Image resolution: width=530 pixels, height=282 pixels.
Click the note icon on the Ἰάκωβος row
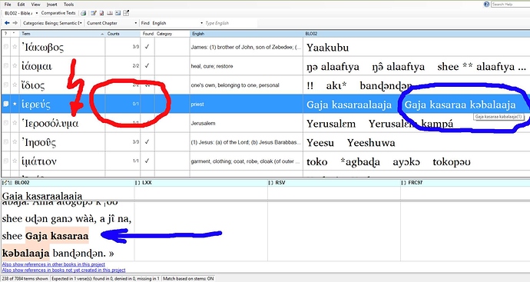click(x=5, y=47)
